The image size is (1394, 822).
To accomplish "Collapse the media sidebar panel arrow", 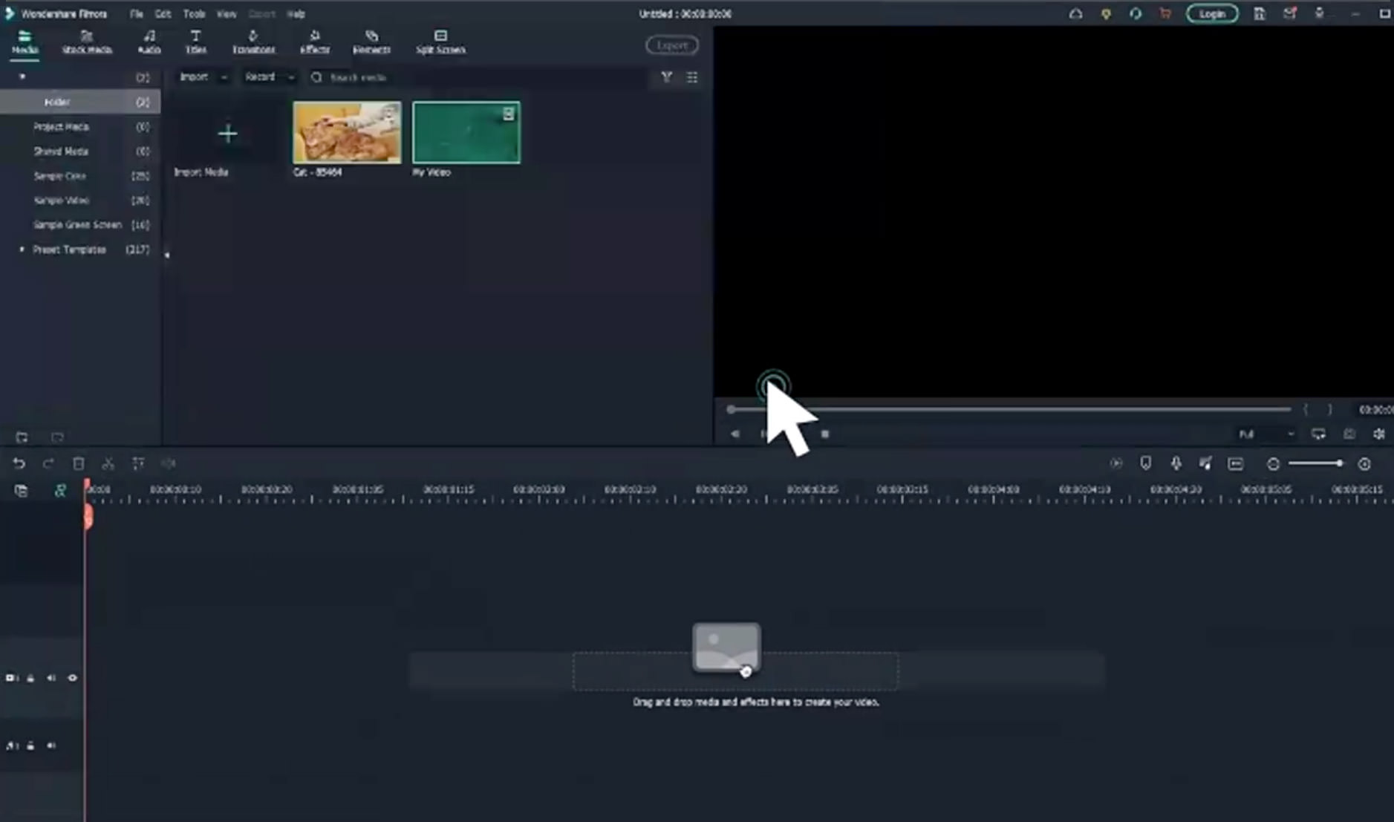I will coord(167,255).
